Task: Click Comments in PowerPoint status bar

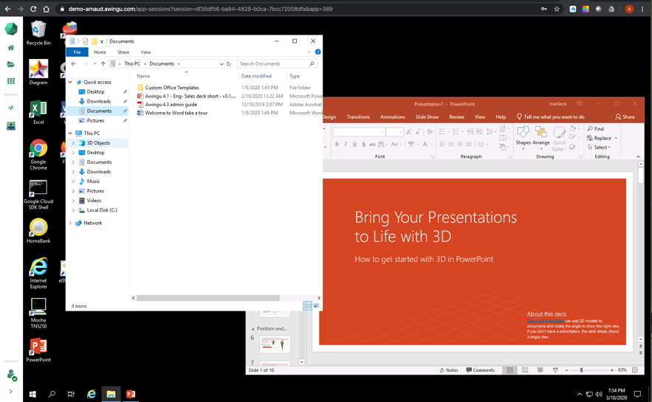Action: click(480, 370)
